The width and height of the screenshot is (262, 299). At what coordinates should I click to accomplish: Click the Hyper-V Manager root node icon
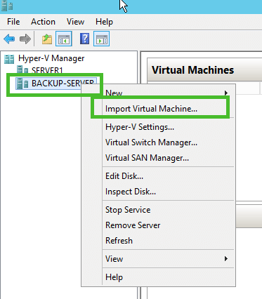[x=9, y=59]
